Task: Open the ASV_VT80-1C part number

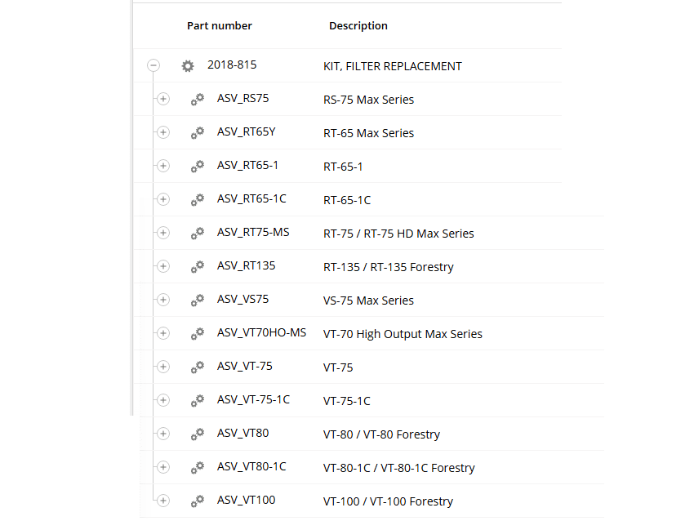Action: [251, 467]
